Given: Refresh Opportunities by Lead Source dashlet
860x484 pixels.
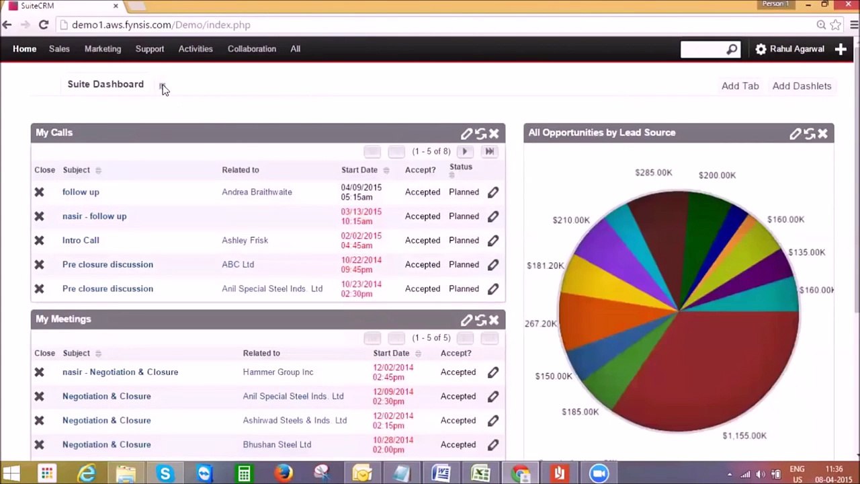Looking at the screenshot, I should 809,134.
